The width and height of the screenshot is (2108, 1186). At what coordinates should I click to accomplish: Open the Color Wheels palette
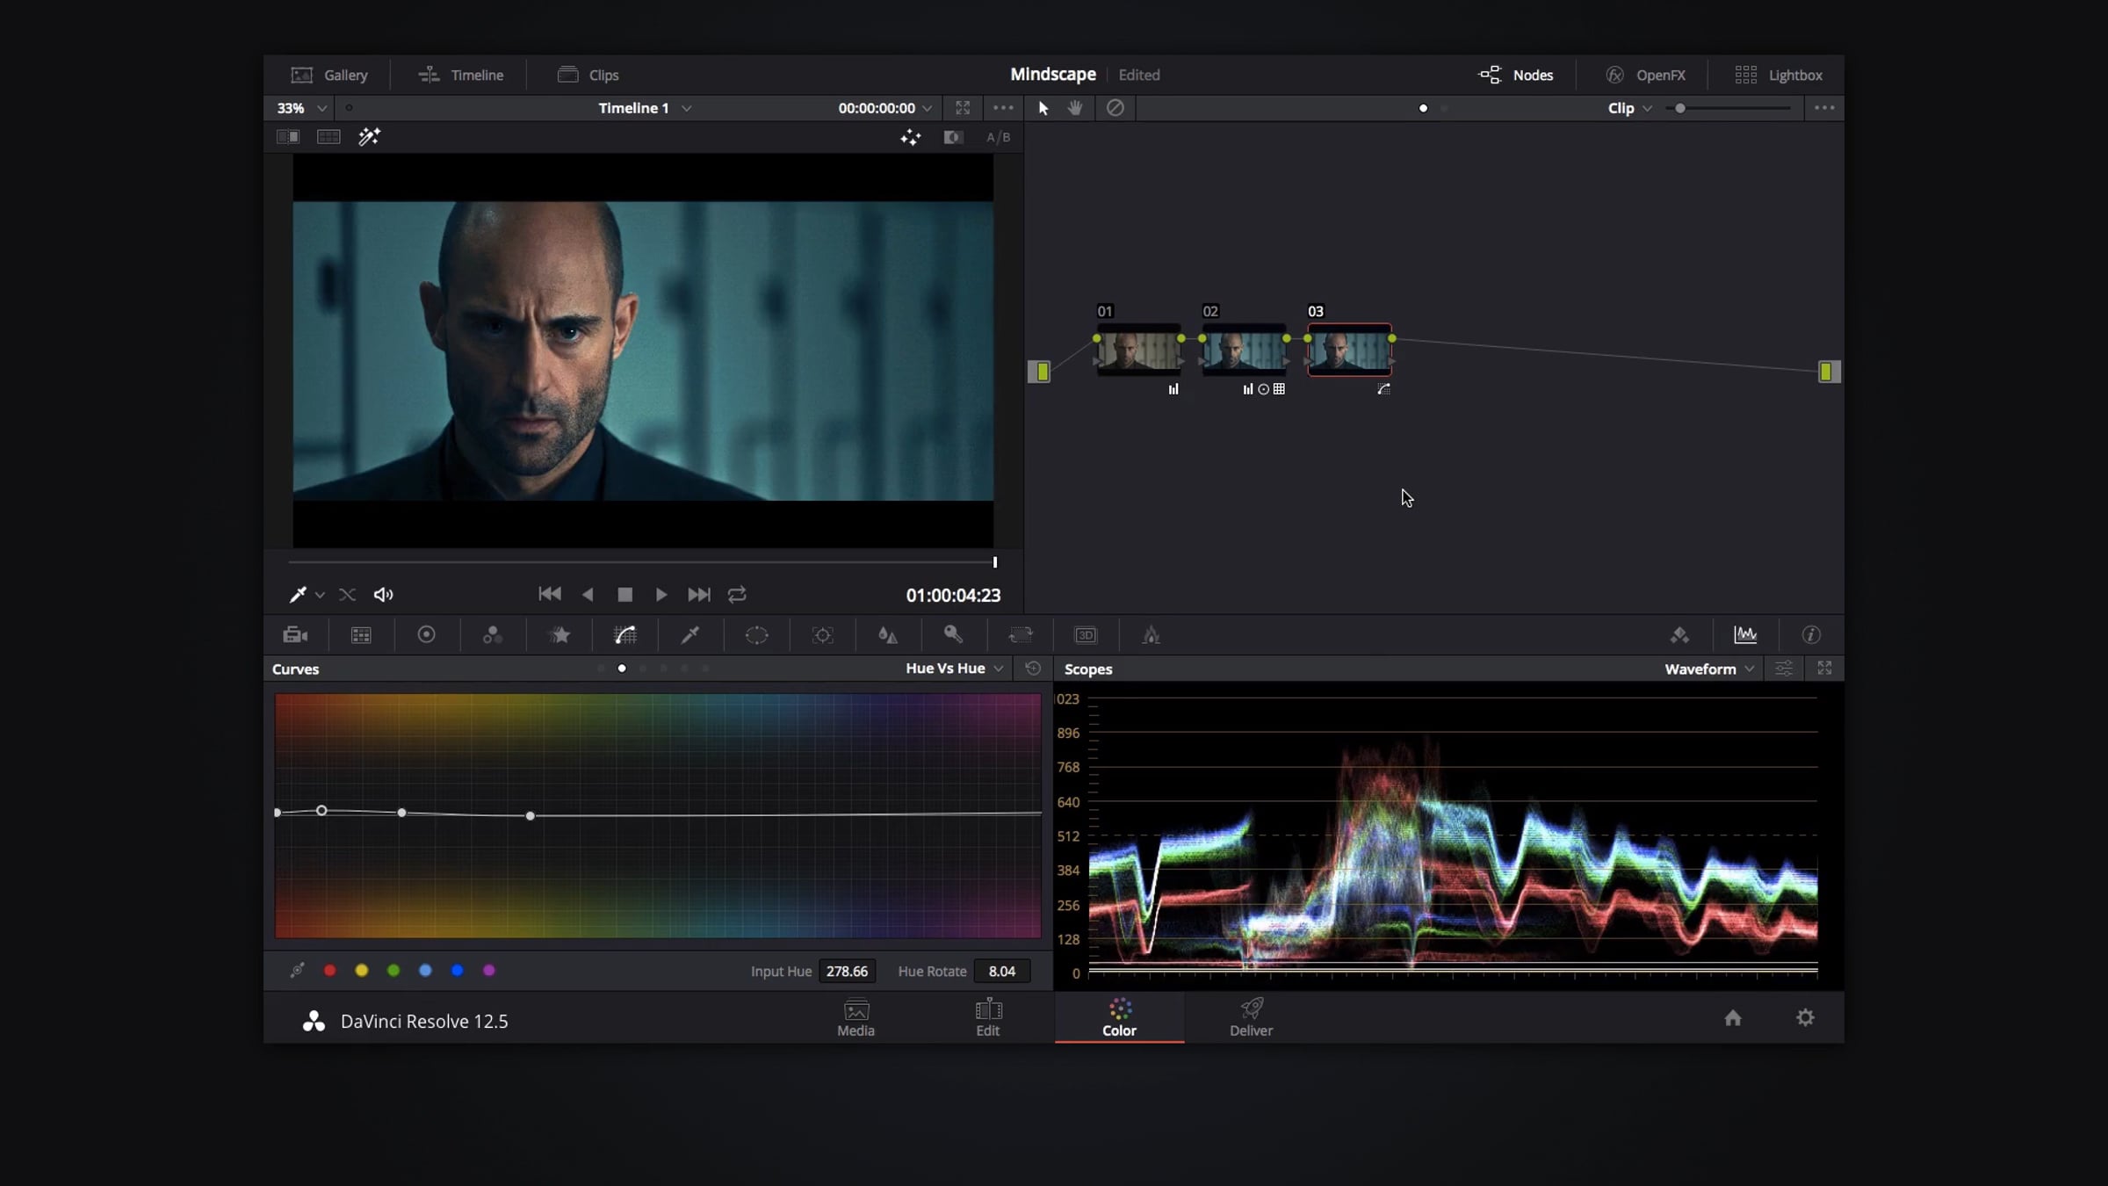(426, 634)
